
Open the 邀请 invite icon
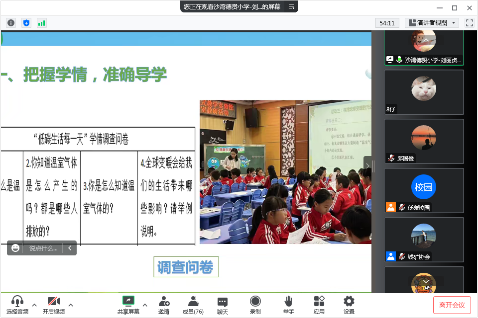click(164, 304)
